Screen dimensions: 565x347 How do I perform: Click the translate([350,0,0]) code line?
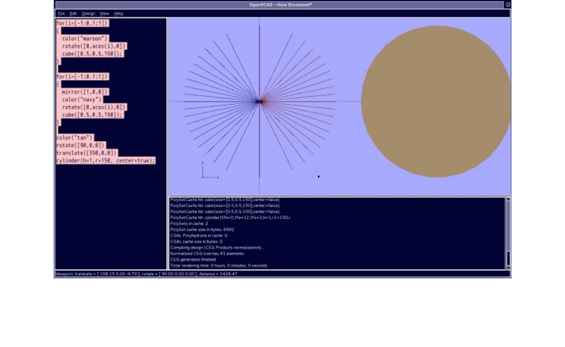(86, 153)
